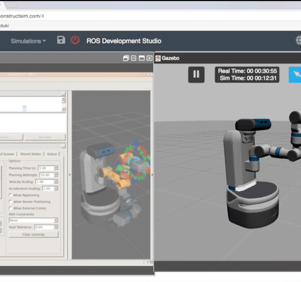
Task: Open the Path Constraints None dropdown
Action: [x=33, y=220]
